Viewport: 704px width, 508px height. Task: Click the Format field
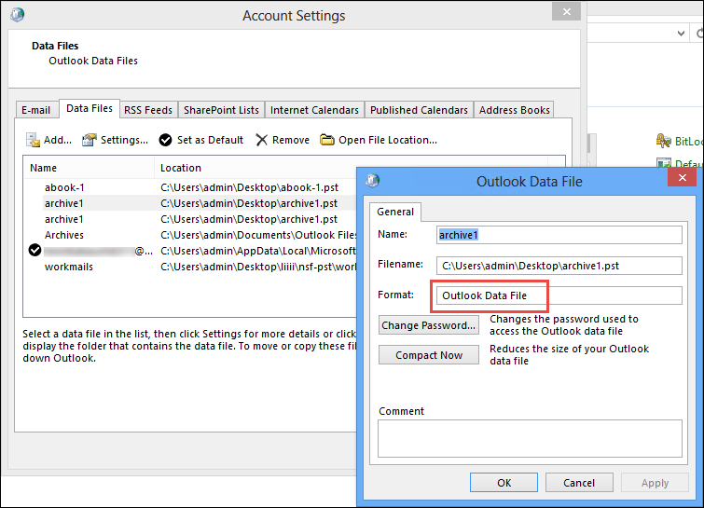(x=559, y=295)
